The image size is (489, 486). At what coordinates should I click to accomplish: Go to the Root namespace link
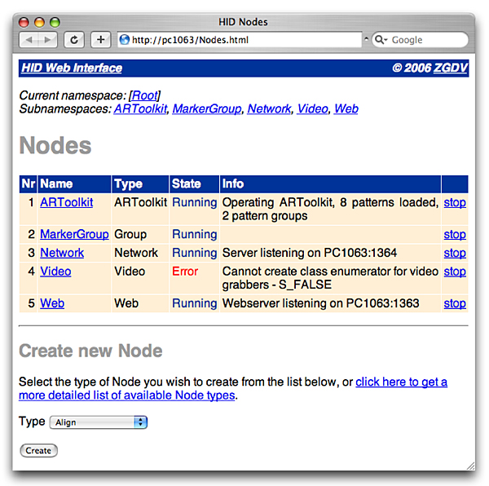coord(145,95)
